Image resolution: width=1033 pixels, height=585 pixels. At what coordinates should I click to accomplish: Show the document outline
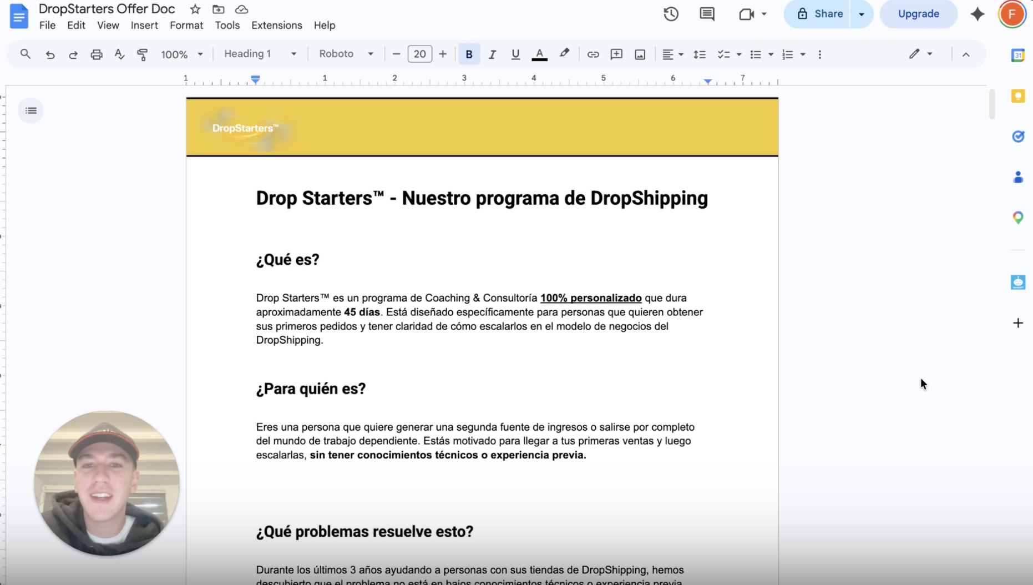pyautogui.click(x=31, y=110)
